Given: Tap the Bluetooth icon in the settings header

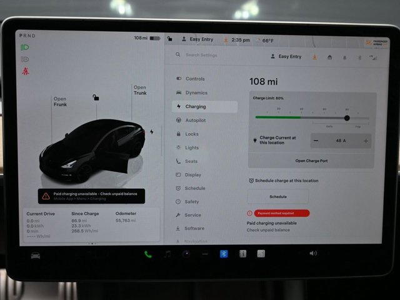Looking at the screenshot, I should coord(359,57).
